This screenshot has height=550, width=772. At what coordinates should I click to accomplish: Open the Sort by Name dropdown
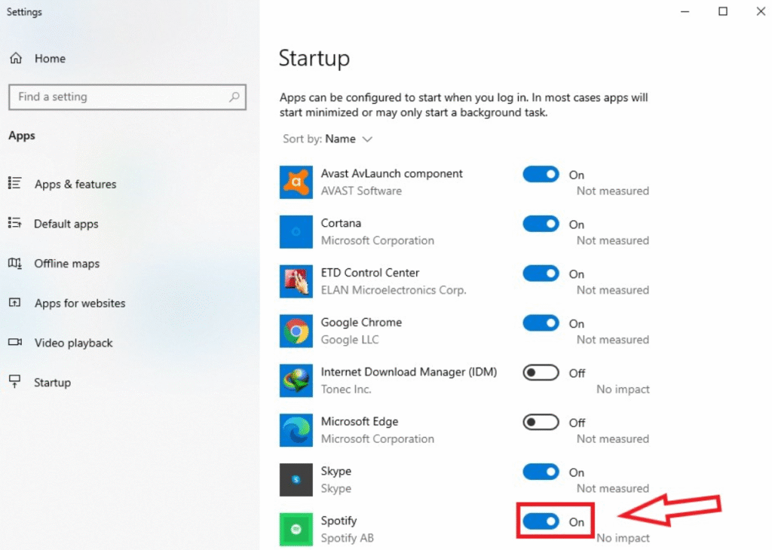pos(327,139)
